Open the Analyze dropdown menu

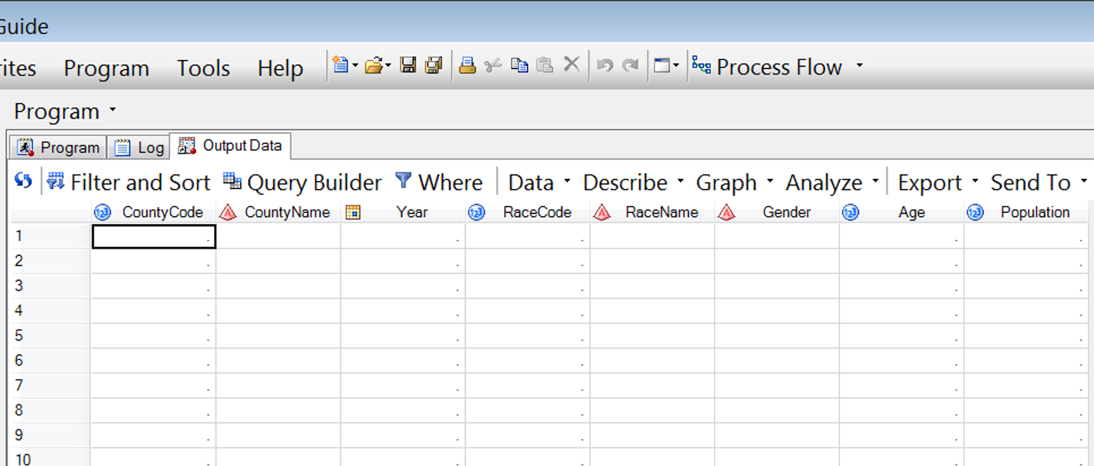(832, 183)
